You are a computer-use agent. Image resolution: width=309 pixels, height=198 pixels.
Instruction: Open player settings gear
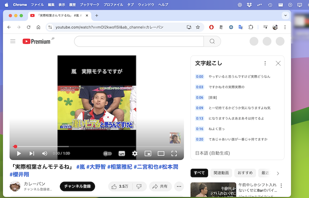pos(135,153)
